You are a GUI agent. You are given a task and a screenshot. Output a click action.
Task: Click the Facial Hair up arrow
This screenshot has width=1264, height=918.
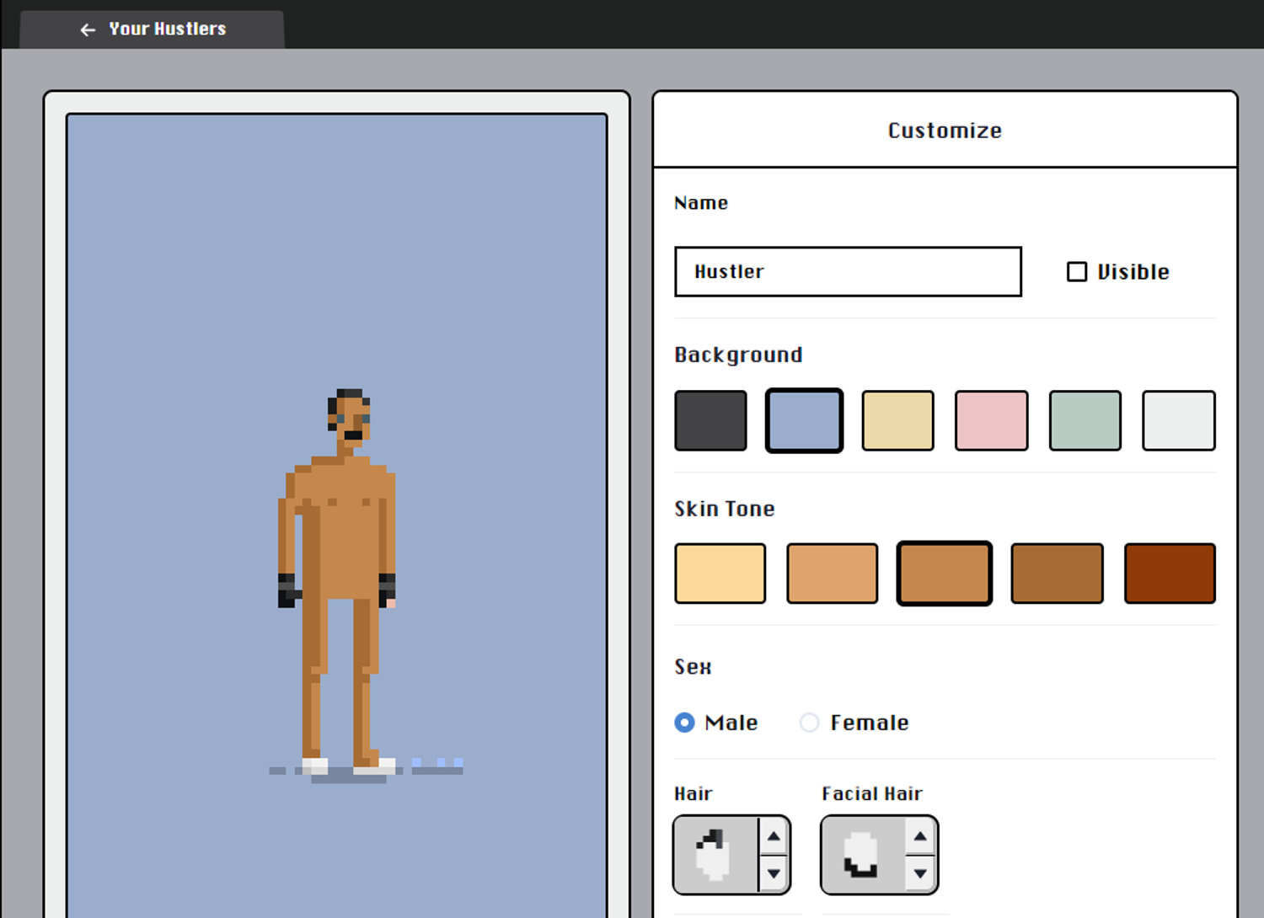(920, 836)
